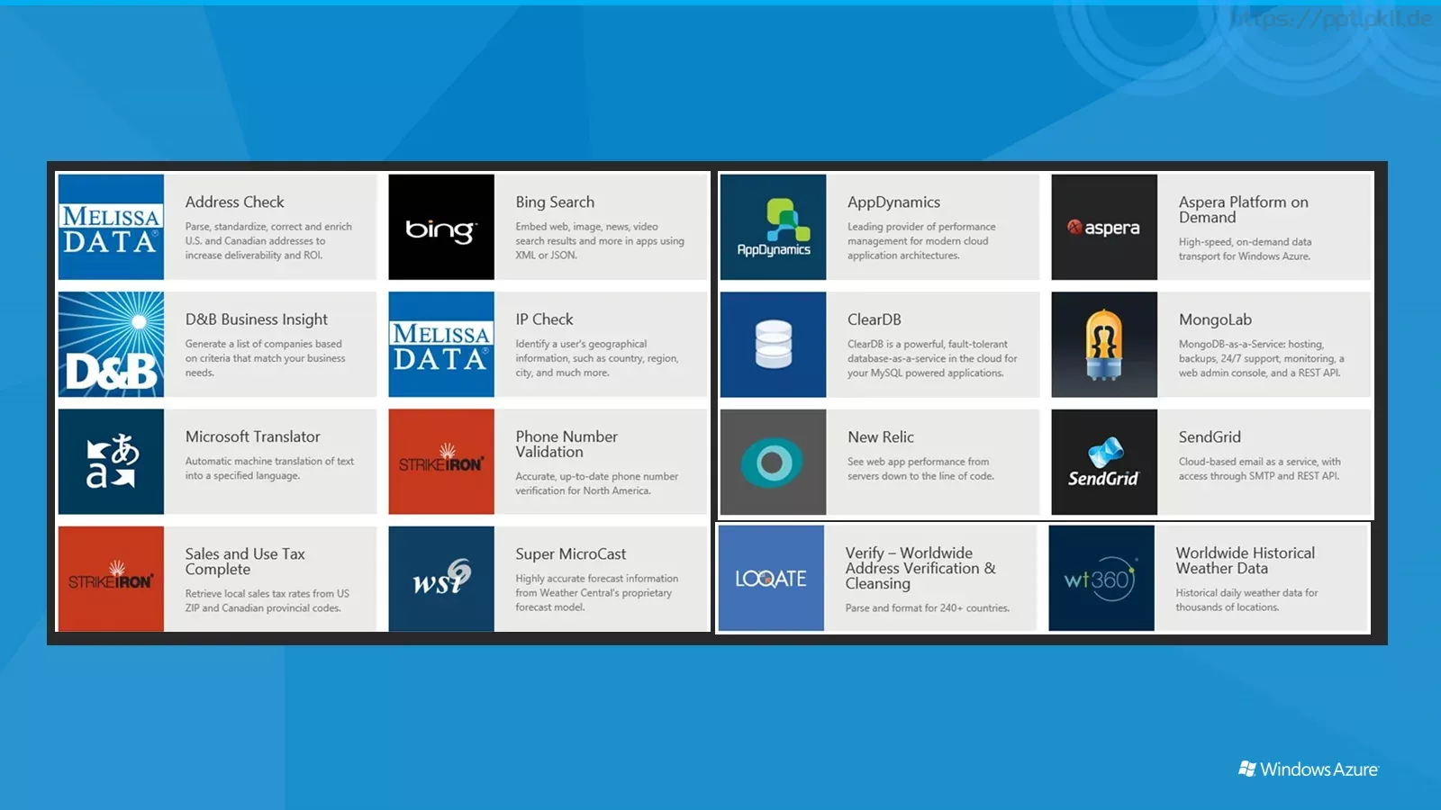Click the text "Automatic machine translation of text"

[x=269, y=461]
